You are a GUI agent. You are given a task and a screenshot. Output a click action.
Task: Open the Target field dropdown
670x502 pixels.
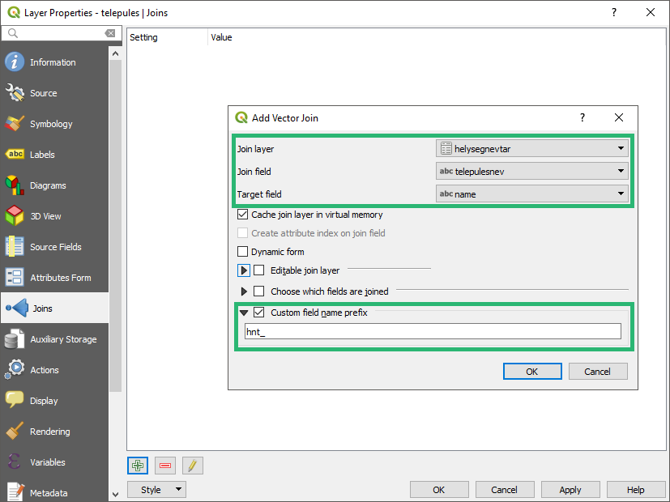click(x=532, y=194)
